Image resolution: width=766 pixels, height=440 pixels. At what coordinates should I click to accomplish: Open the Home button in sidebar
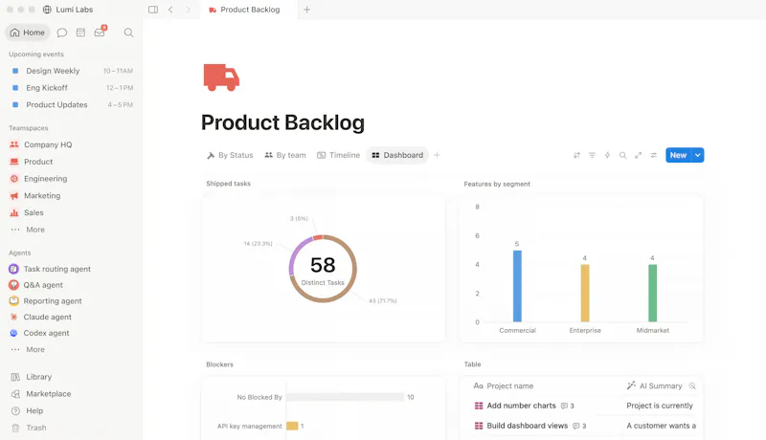click(x=28, y=33)
